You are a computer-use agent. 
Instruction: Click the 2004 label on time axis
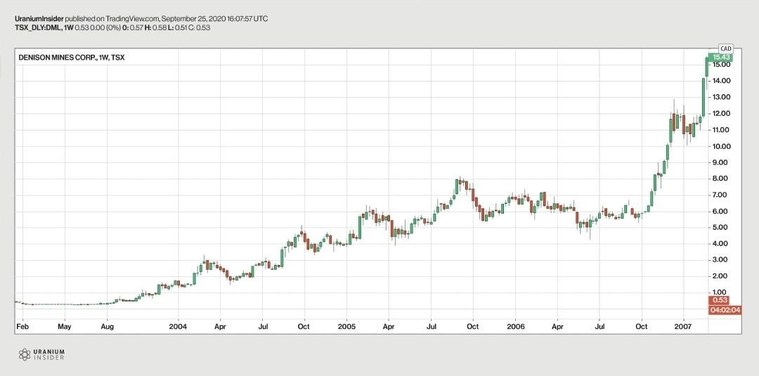click(178, 327)
